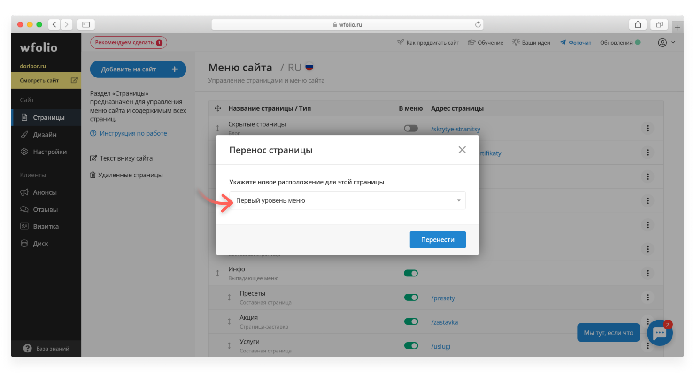Screen dimensions: 695x375
Task: Click the move handle for Скрытые страницы
Action: click(217, 128)
